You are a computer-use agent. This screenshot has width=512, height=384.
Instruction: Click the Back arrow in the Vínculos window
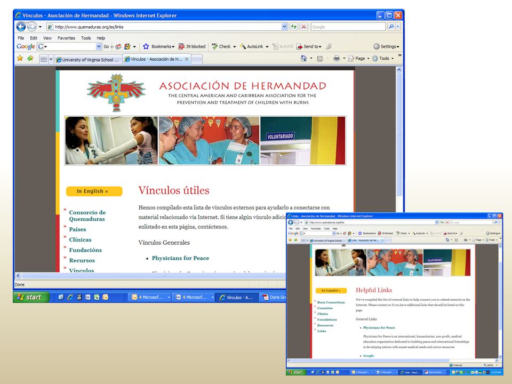pyautogui.click(x=21, y=27)
